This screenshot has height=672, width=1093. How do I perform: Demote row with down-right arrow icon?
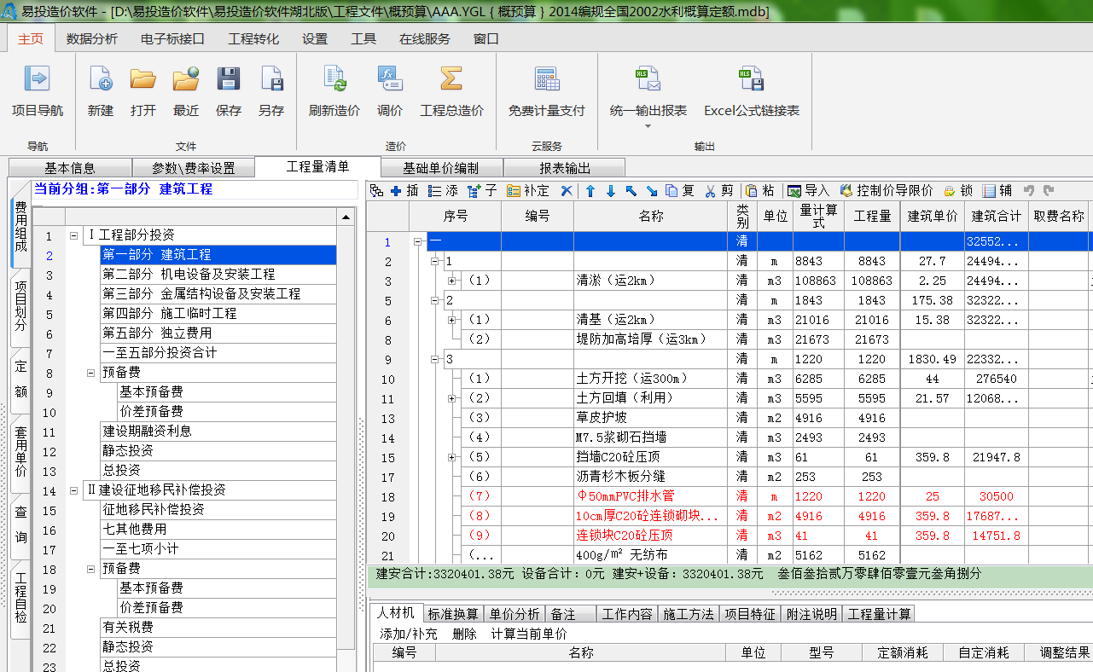pyautogui.click(x=652, y=191)
